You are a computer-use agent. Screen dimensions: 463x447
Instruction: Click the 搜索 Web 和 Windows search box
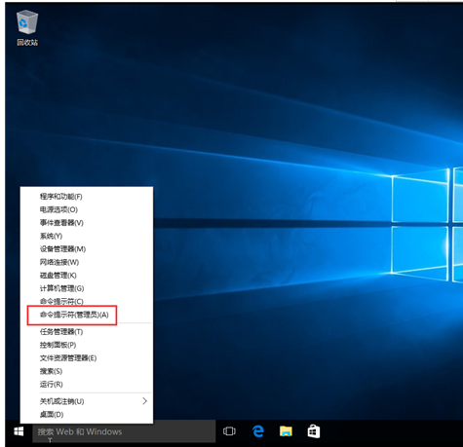point(124,431)
